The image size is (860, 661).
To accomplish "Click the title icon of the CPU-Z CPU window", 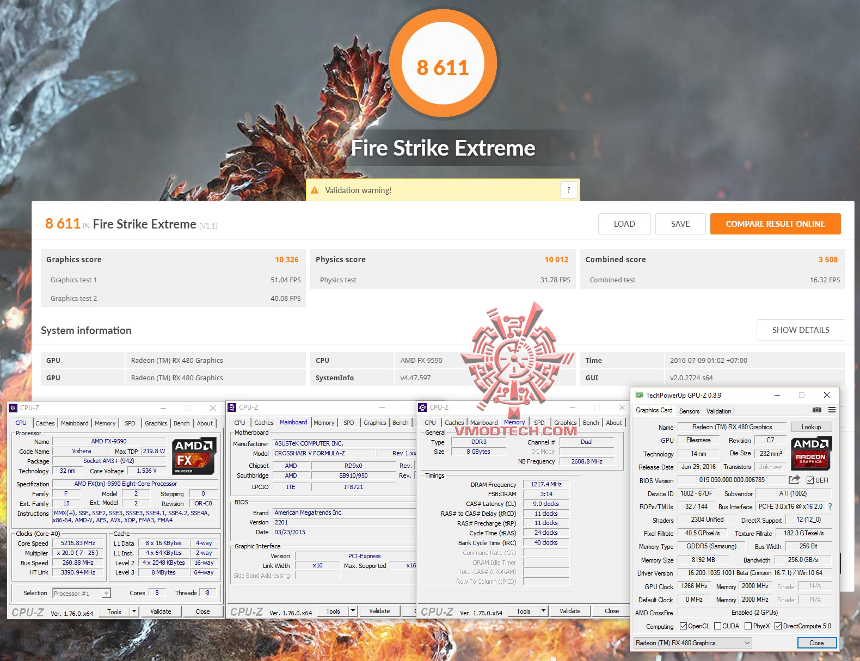I will [14, 408].
